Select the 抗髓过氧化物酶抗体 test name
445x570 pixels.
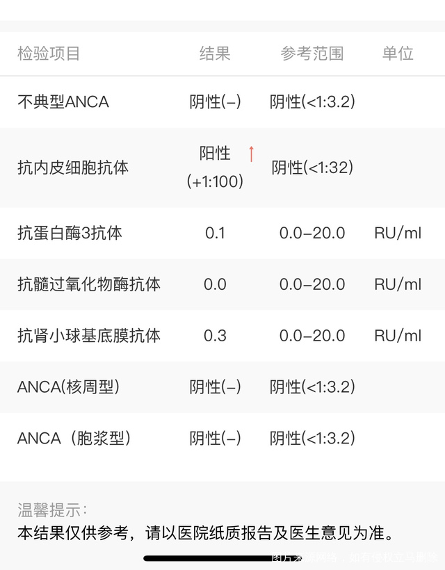click(x=89, y=284)
